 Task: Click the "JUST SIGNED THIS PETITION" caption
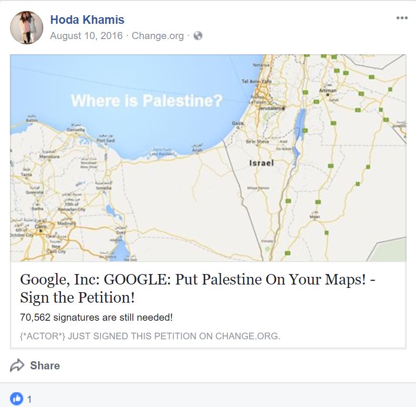click(x=150, y=336)
